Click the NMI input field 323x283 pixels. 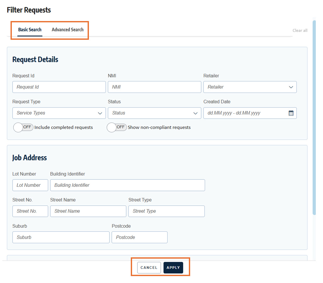pyautogui.click(x=154, y=87)
